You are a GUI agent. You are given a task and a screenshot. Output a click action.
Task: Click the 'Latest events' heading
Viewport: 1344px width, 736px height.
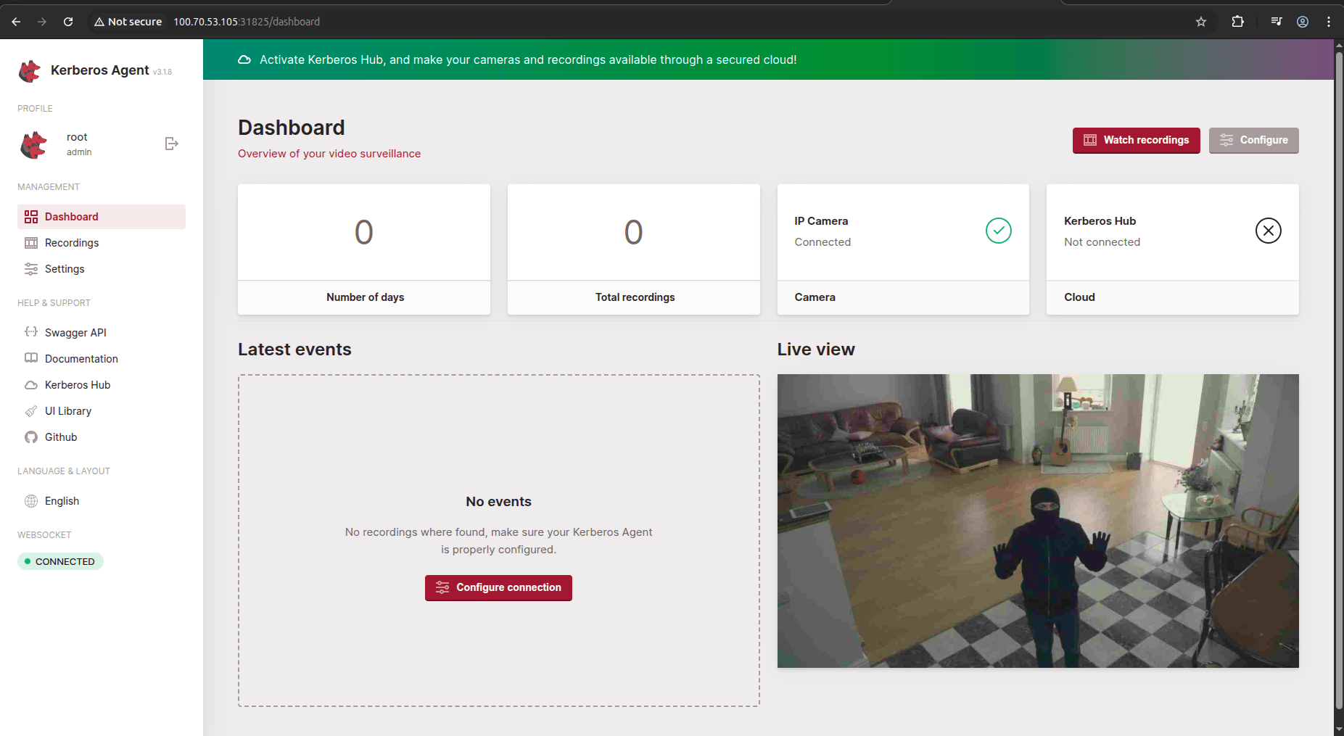(294, 350)
